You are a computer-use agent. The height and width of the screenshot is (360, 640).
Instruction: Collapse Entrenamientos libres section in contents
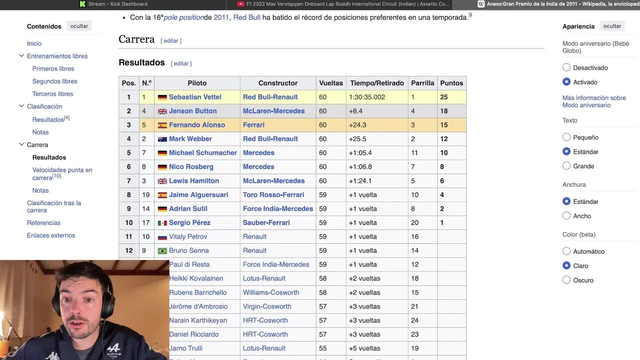pos(21,56)
